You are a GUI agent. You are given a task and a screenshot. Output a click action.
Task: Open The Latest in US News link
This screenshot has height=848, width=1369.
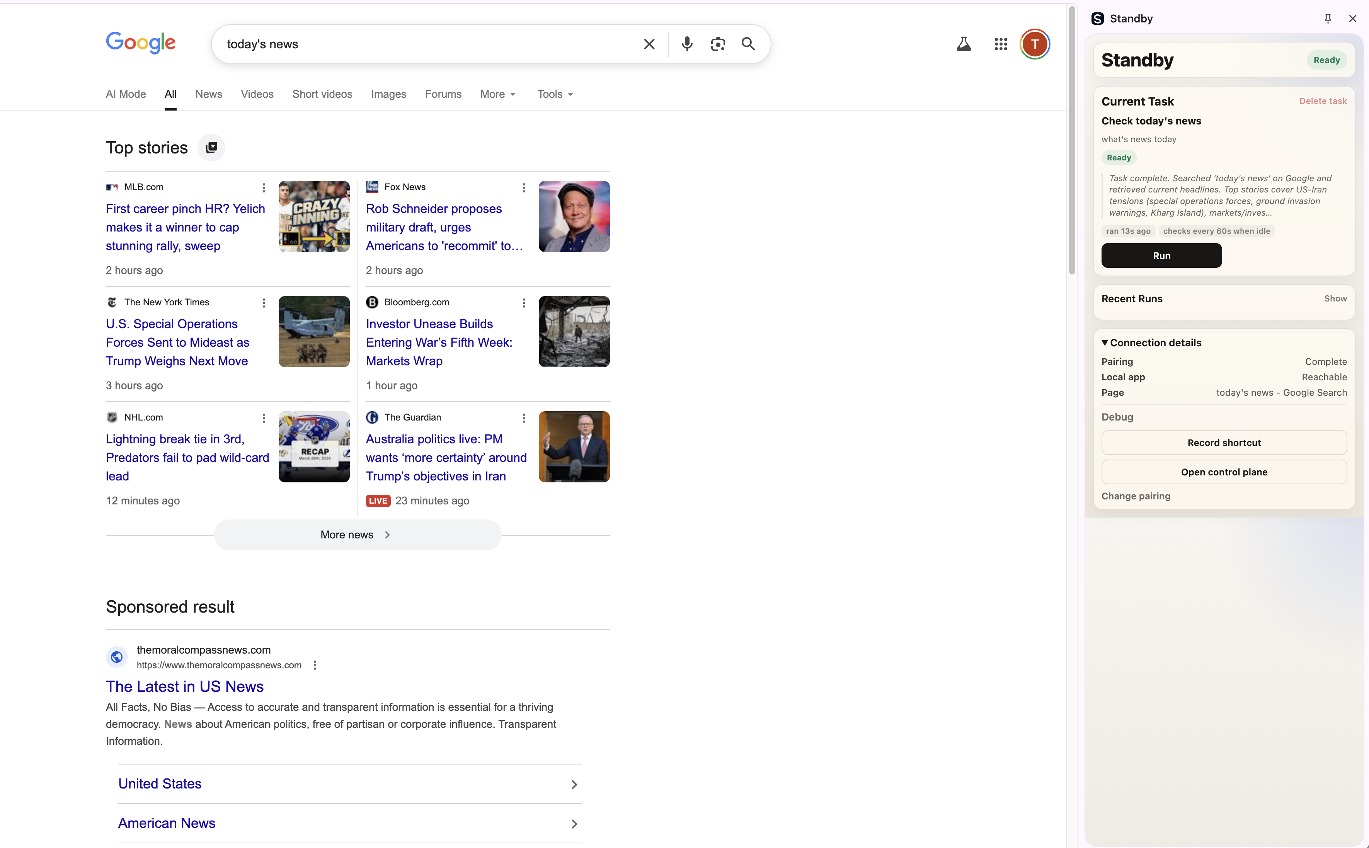[184, 686]
